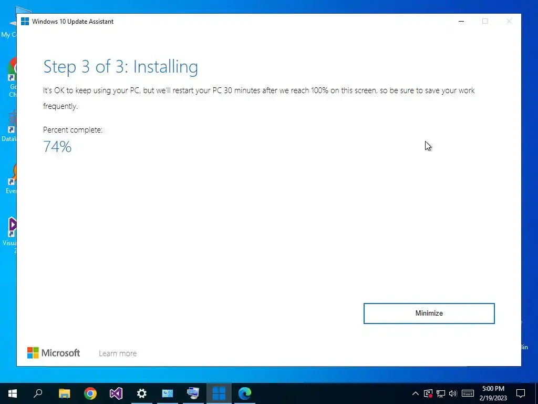Minimize the Update Assistant window from title bar

[461, 21]
